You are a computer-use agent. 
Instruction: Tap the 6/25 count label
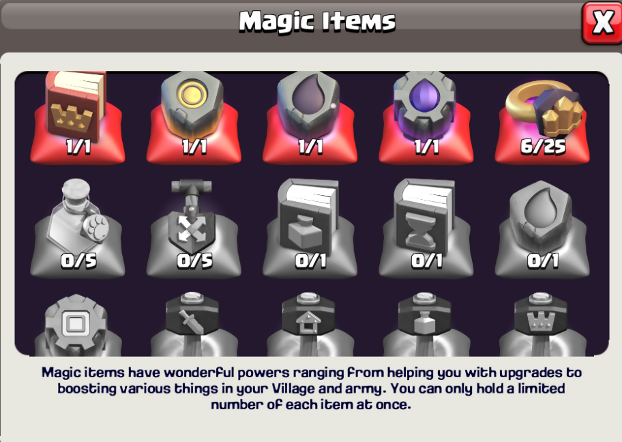(x=543, y=147)
